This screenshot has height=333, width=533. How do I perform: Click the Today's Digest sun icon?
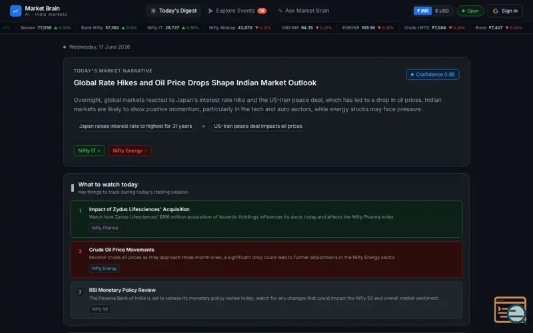click(153, 11)
